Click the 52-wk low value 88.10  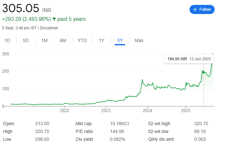[200, 131]
